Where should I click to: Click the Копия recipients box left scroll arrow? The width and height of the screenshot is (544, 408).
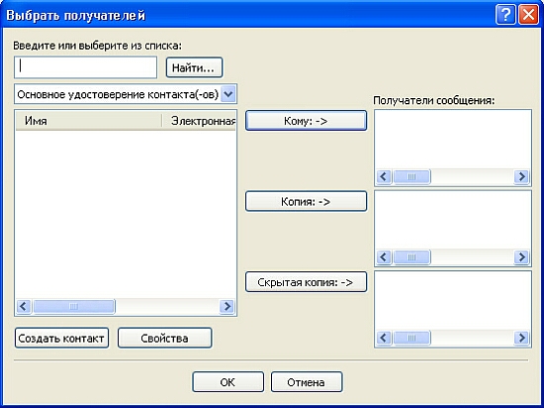click(x=384, y=256)
